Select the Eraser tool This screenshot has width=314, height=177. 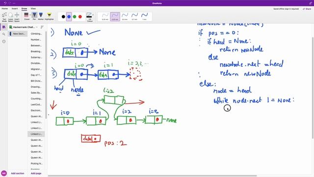click(x=26, y=16)
